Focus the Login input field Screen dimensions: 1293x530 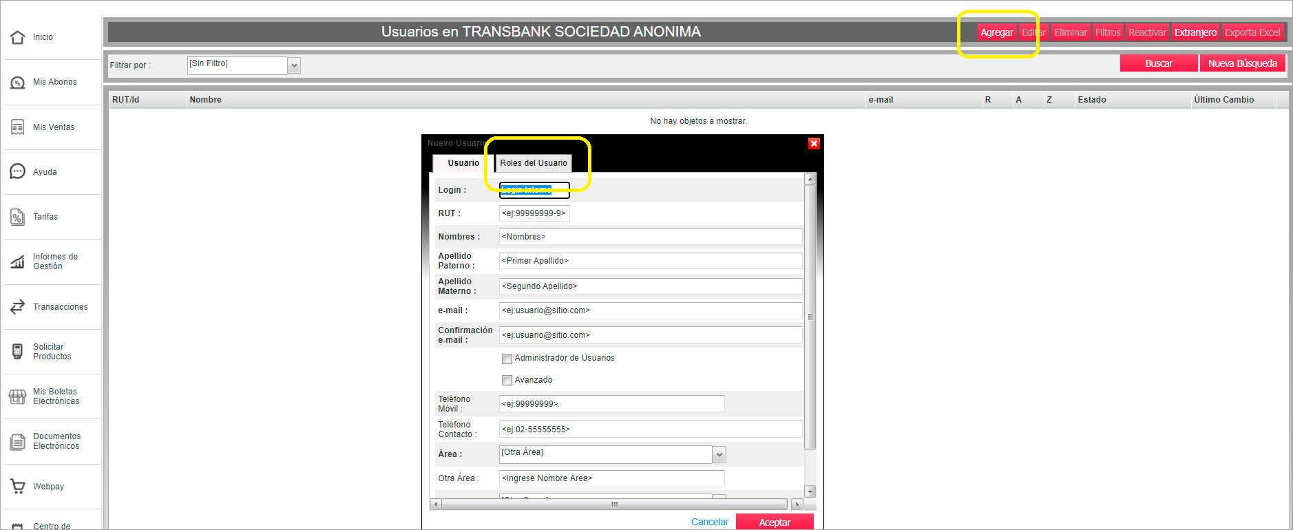(x=534, y=190)
